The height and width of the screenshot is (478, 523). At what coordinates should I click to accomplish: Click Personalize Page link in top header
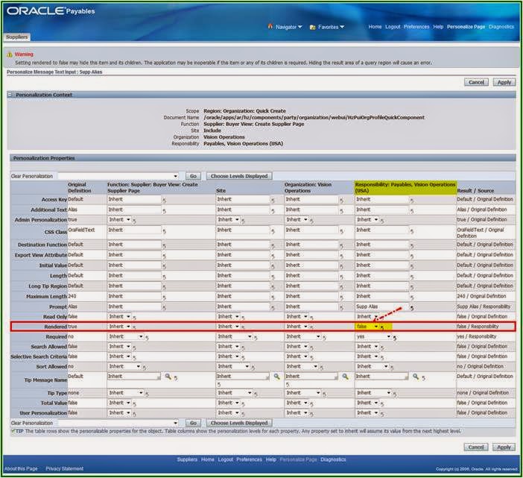point(466,27)
